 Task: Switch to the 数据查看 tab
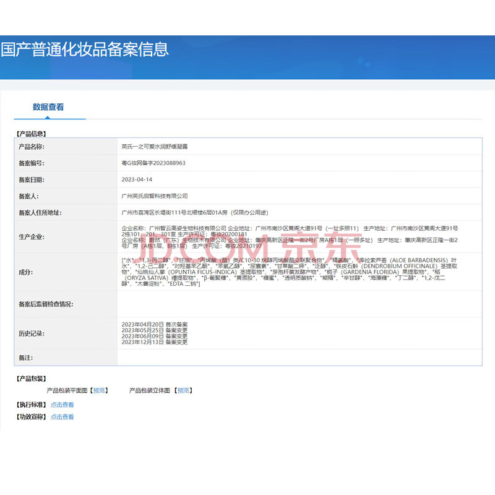(x=48, y=107)
